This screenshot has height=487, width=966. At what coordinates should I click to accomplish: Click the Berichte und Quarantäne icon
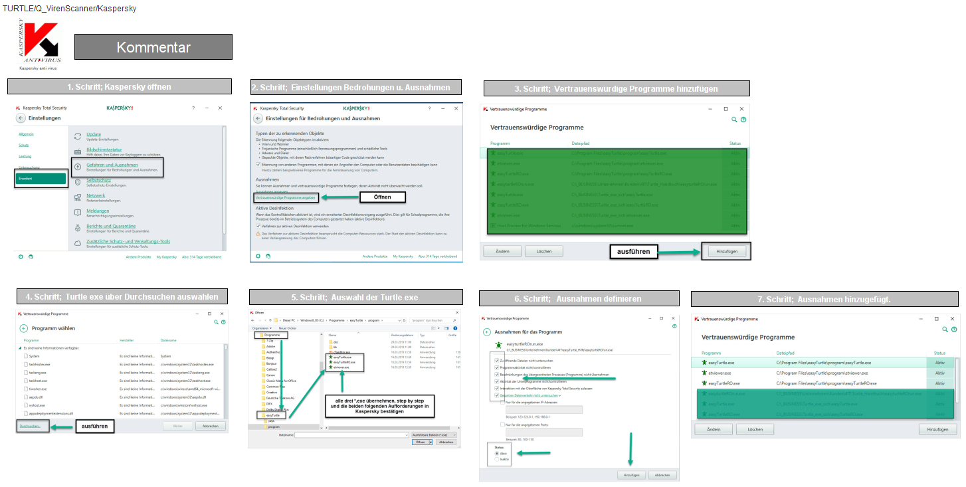pos(78,228)
